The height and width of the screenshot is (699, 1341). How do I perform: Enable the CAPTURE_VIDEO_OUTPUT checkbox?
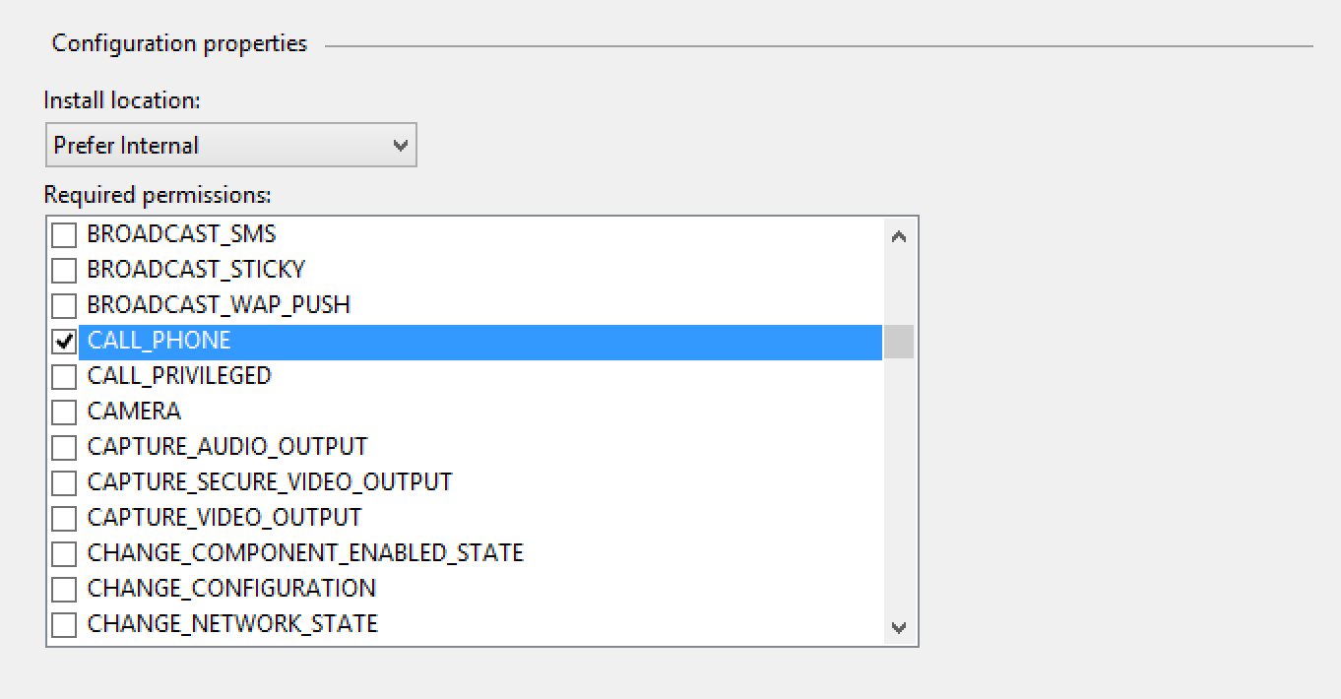pyautogui.click(x=64, y=519)
